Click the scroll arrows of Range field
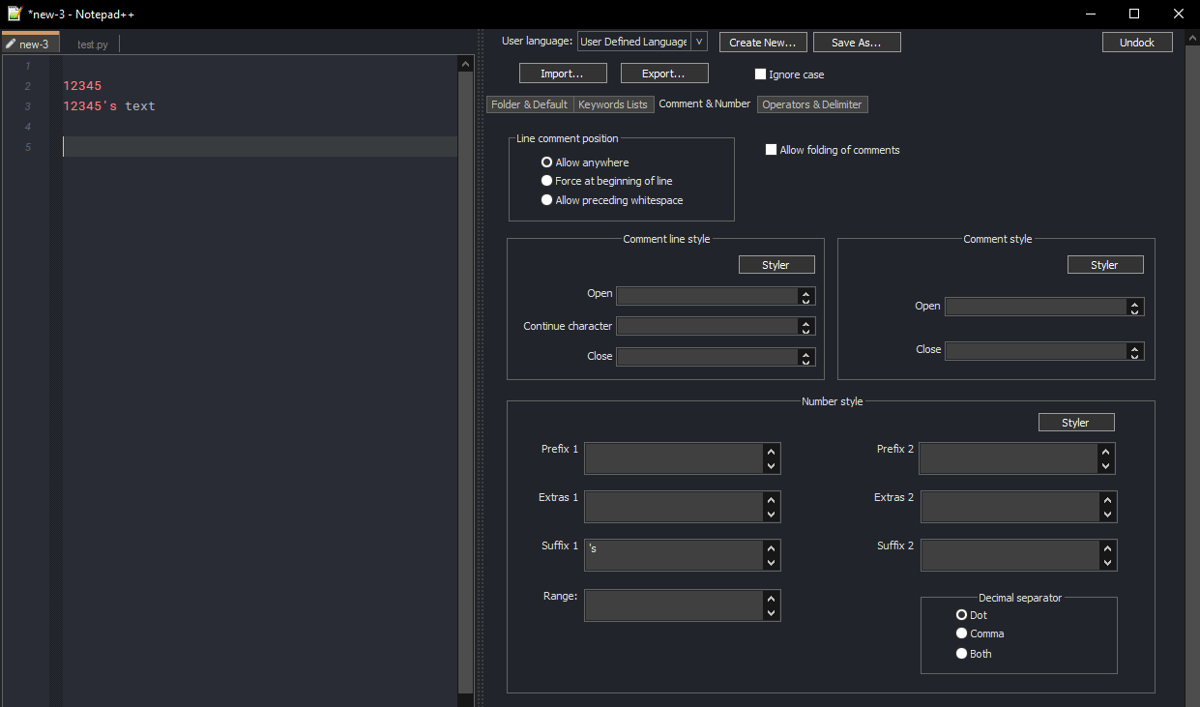The width and height of the screenshot is (1200, 707). pos(771,605)
